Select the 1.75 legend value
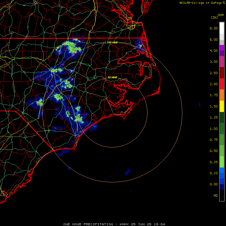Viewport: 226px width, 226px height. (x=214, y=95)
